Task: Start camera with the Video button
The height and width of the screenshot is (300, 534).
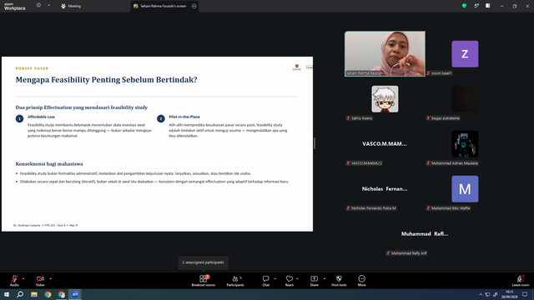Action: (x=40, y=281)
